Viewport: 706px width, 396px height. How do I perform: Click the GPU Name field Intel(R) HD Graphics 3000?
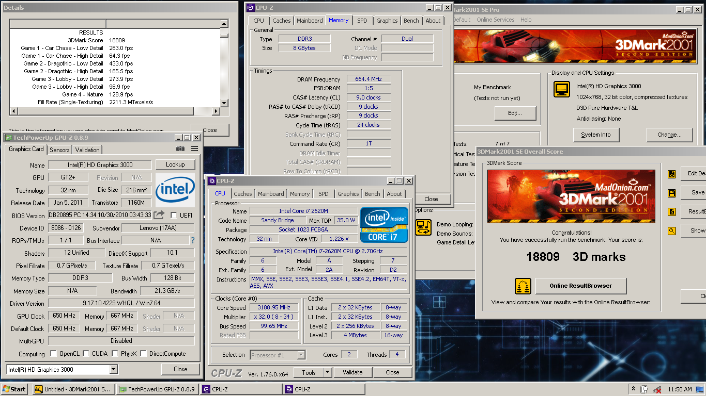point(100,165)
